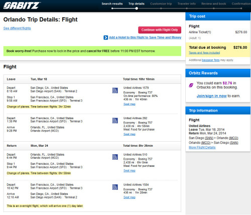Click the Trip details progress marker dot
The image size is (251, 215).
point(137,9)
